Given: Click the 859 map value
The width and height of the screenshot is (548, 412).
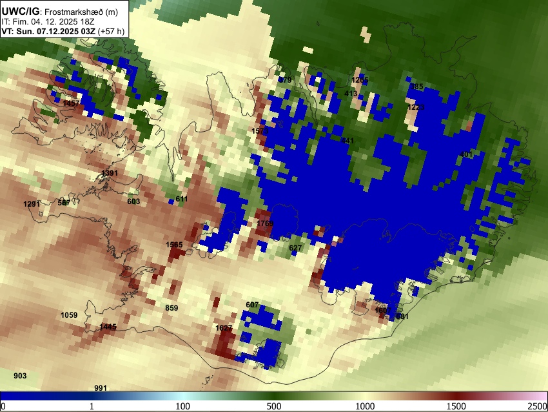Looking at the screenshot, I should pyautogui.click(x=171, y=308).
